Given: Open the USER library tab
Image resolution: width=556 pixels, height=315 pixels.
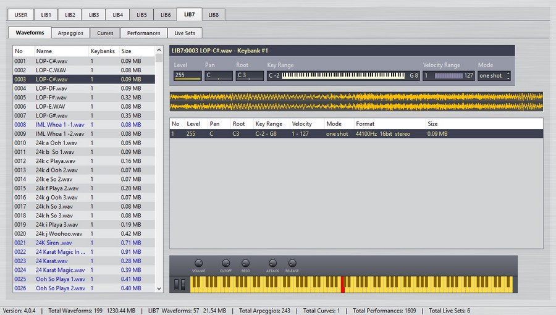Looking at the screenshot, I should [21, 14].
